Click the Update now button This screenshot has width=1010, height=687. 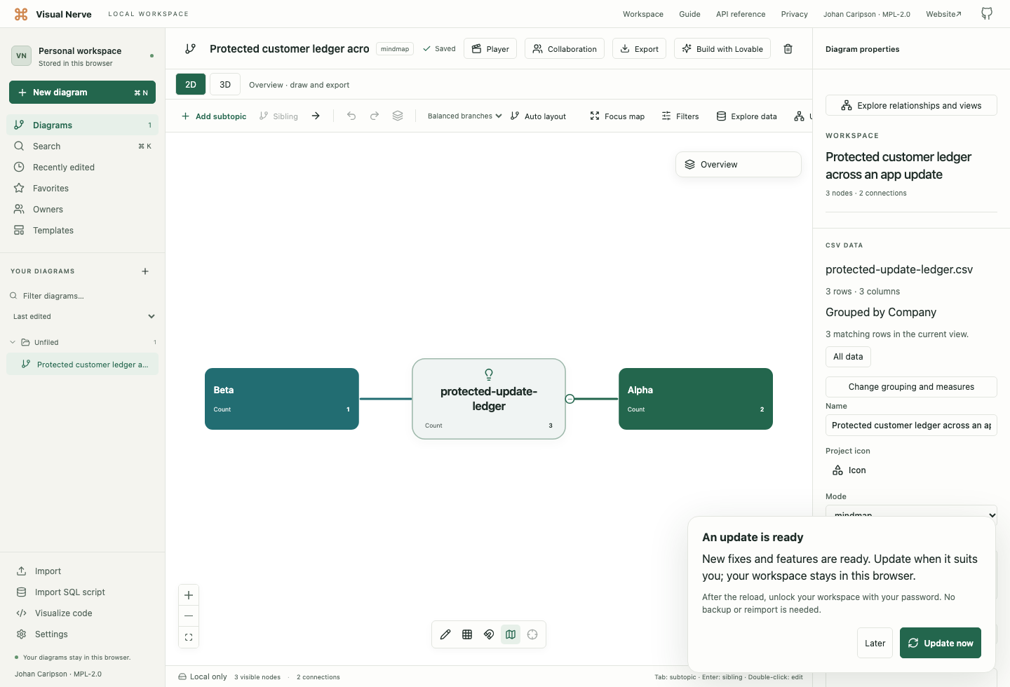coord(941,643)
